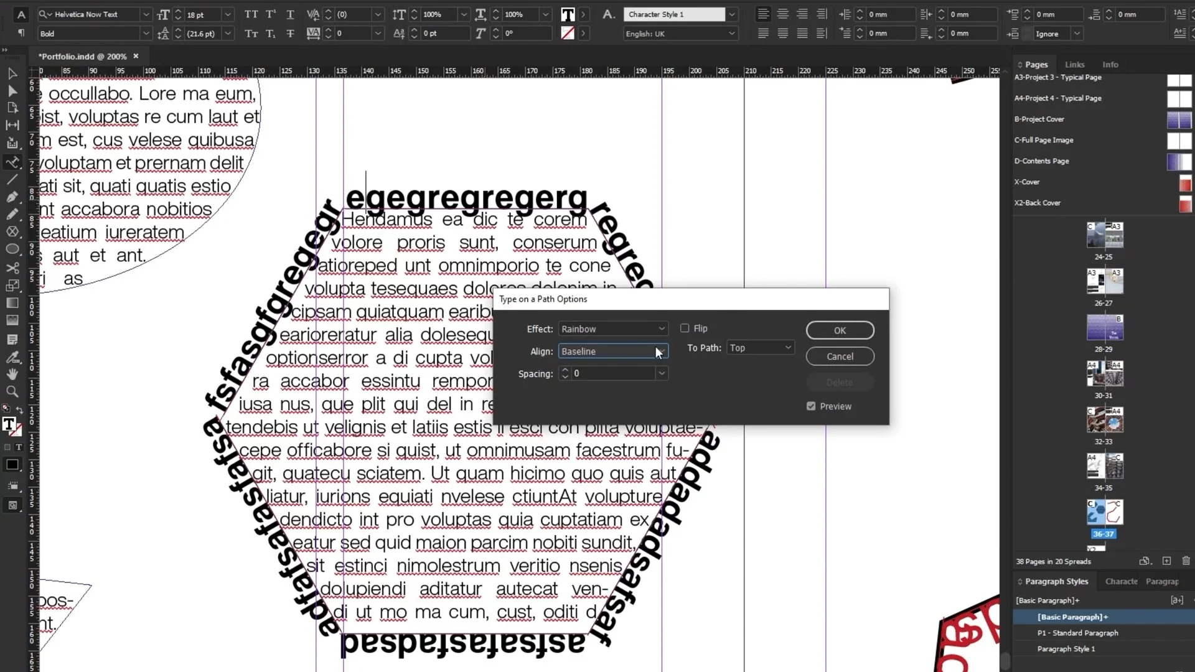
Task: Select the Zoom tool
Action: click(x=12, y=392)
